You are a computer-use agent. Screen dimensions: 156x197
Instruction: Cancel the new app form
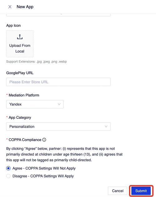[x=118, y=191]
